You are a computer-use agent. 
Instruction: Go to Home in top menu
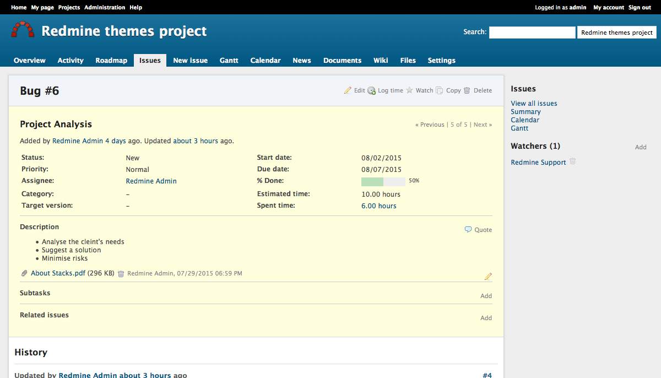tap(19, 8)
